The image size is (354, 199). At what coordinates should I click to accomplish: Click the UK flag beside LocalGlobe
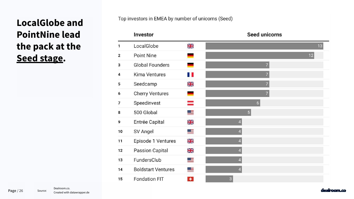190,46
